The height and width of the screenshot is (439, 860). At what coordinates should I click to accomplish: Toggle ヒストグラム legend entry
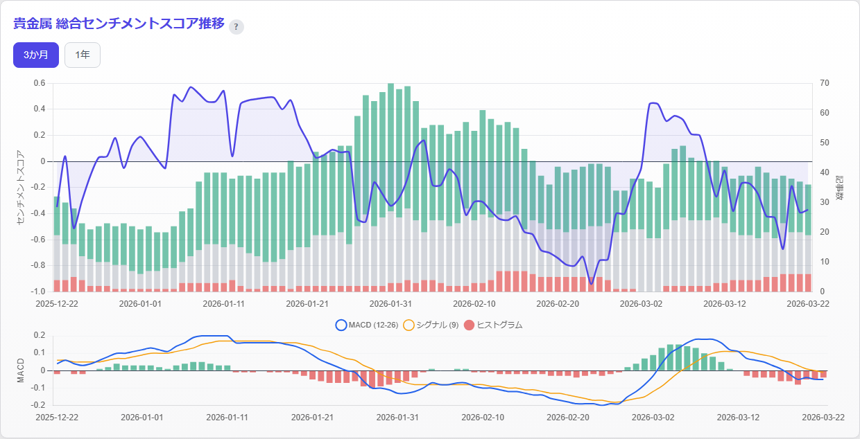click(492, 325)
